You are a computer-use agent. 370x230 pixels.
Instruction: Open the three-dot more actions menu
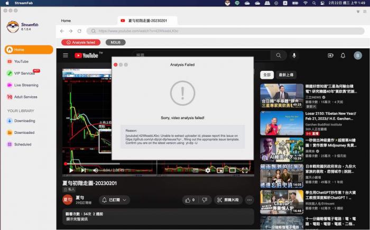point(249,200)
